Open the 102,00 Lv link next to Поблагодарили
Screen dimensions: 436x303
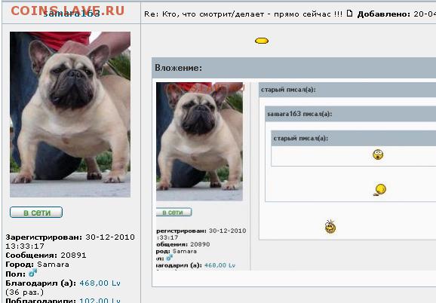pyautogui.click(x=100, y=300)
